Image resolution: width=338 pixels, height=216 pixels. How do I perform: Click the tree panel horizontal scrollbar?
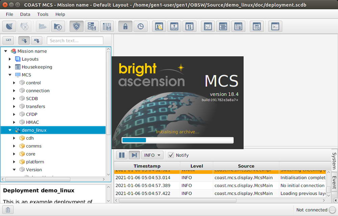coord(38,179)
